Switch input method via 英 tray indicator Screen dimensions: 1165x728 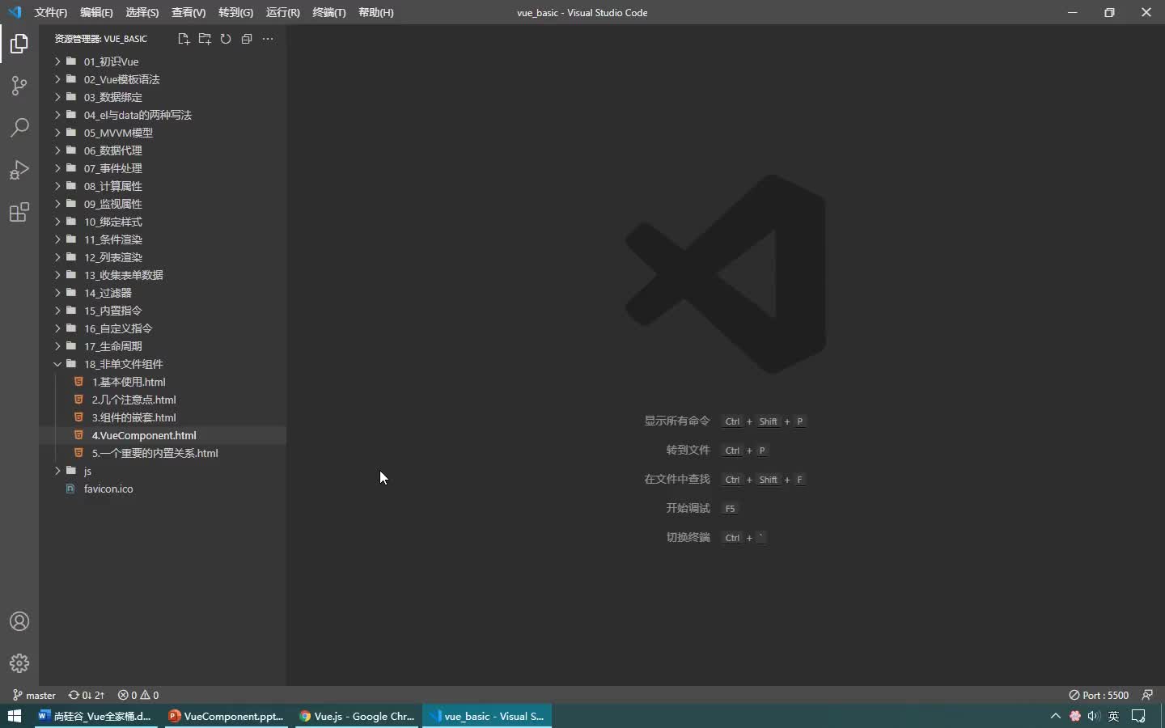tap(1114, 716)
